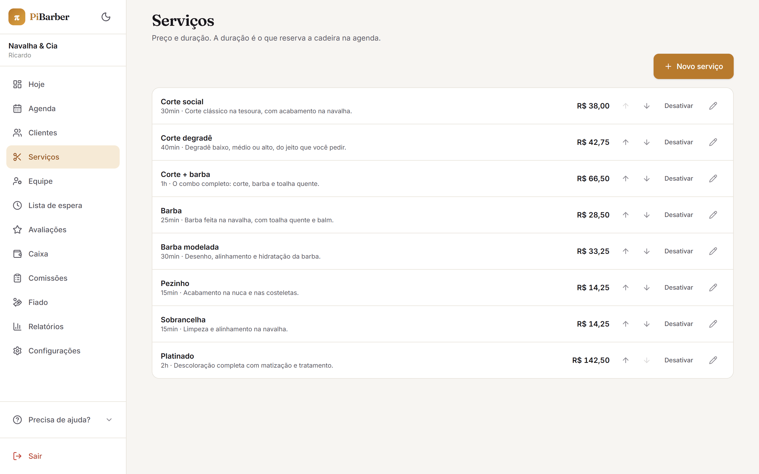Move Barba modelada down one position
Screen dimensions: 759x474
[x=646, y=251]
